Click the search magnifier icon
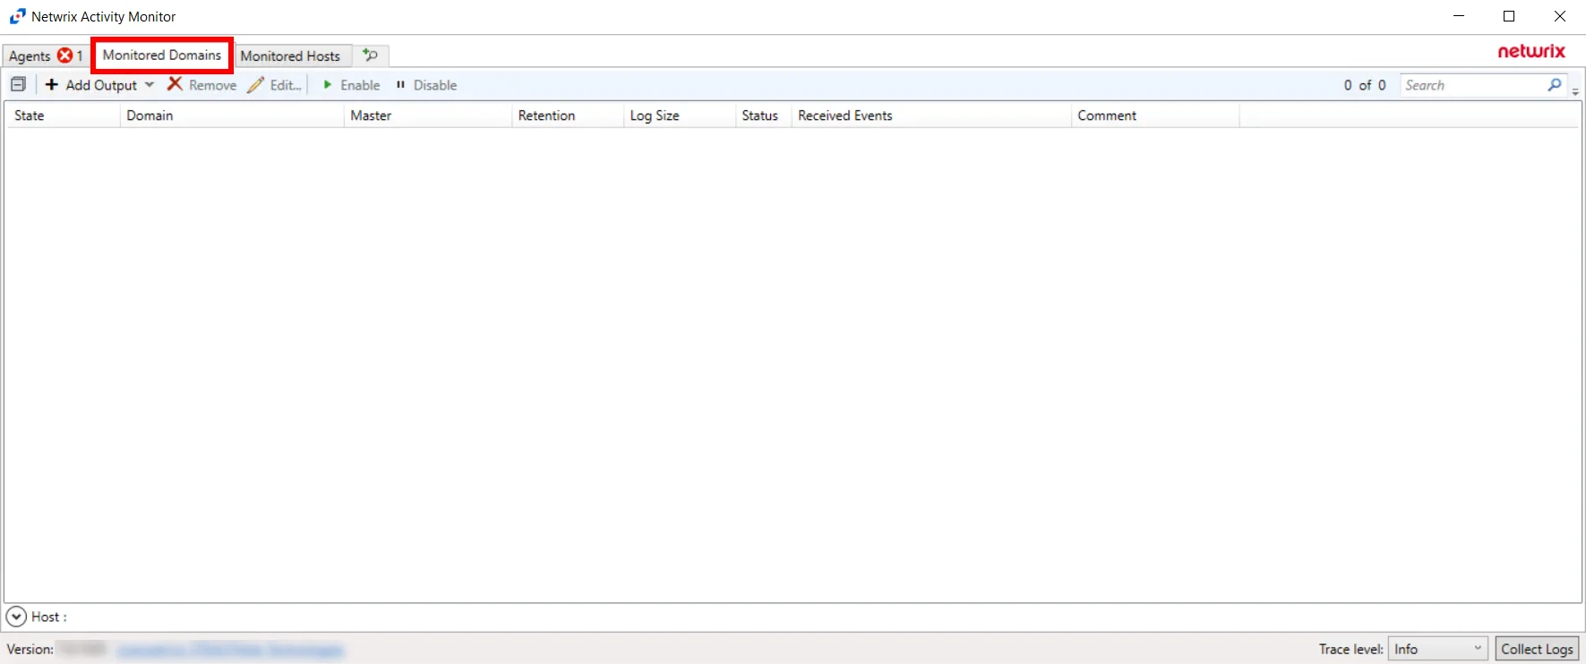The image size is (1586, 664). pyautogui.click(x=1555, y=85)
